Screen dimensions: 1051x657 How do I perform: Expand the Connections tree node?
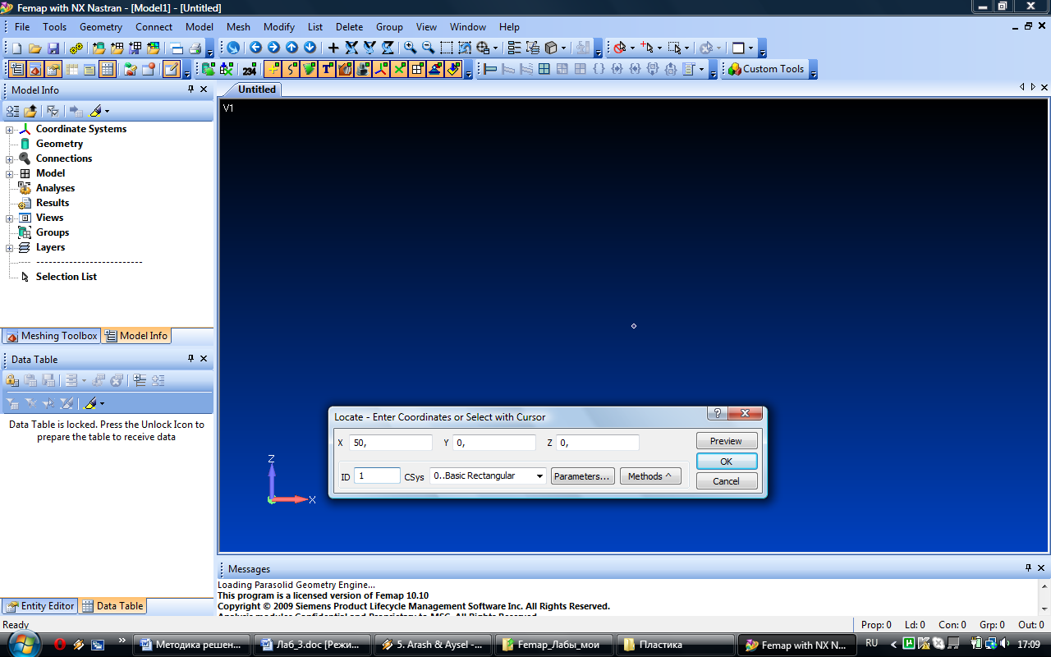pyautogui.click(x=10, y=159)
